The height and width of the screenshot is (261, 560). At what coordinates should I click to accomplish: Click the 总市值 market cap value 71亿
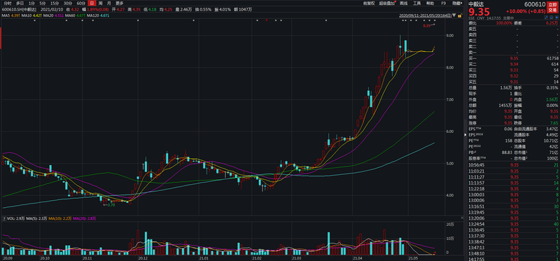[554, 152]
